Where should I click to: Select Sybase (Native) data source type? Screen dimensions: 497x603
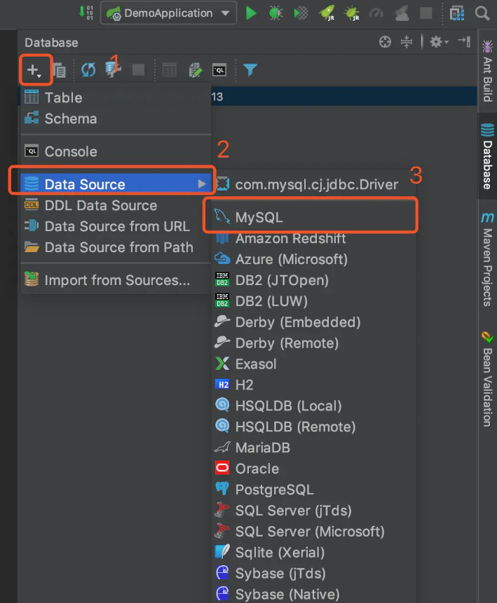pyautogui.click(x=314, y=594)
